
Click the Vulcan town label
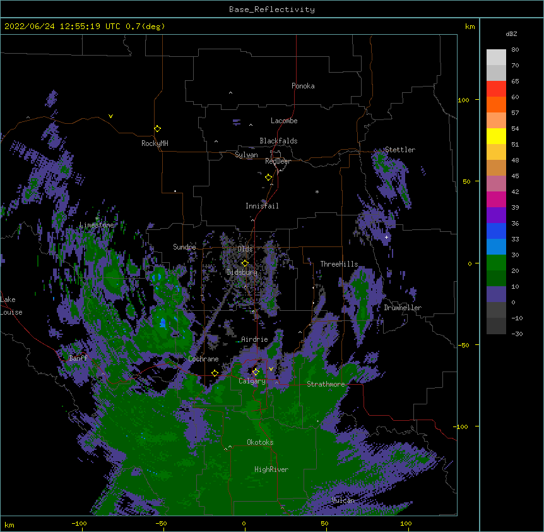[343, 500]
